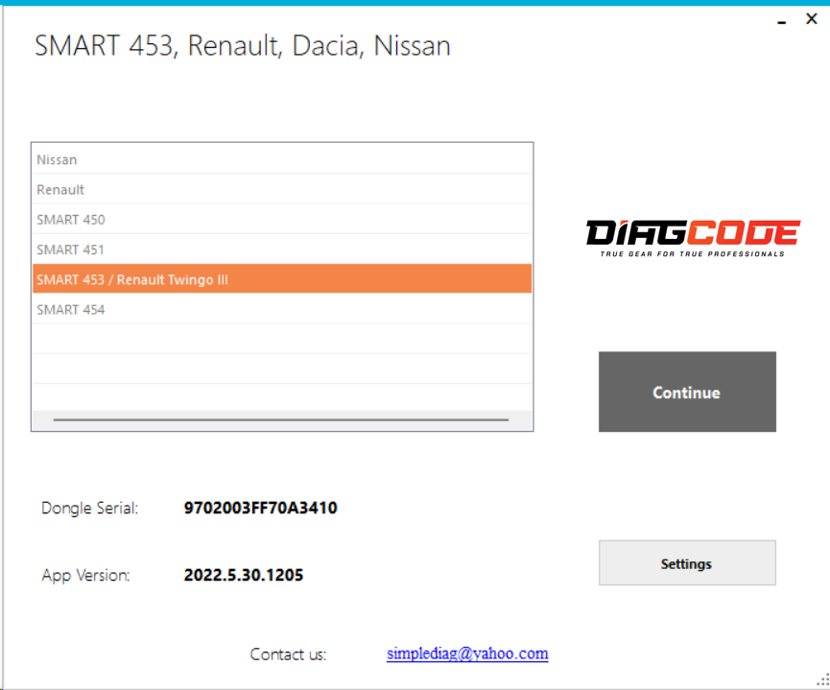The image size is (830, 690).
Task: Click the Contact us label
Action: 288,654
